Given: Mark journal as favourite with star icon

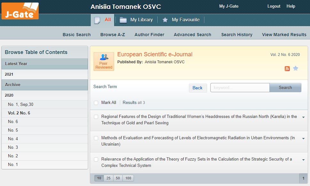Looking at the screenshot, I should (x=296, y=68).
